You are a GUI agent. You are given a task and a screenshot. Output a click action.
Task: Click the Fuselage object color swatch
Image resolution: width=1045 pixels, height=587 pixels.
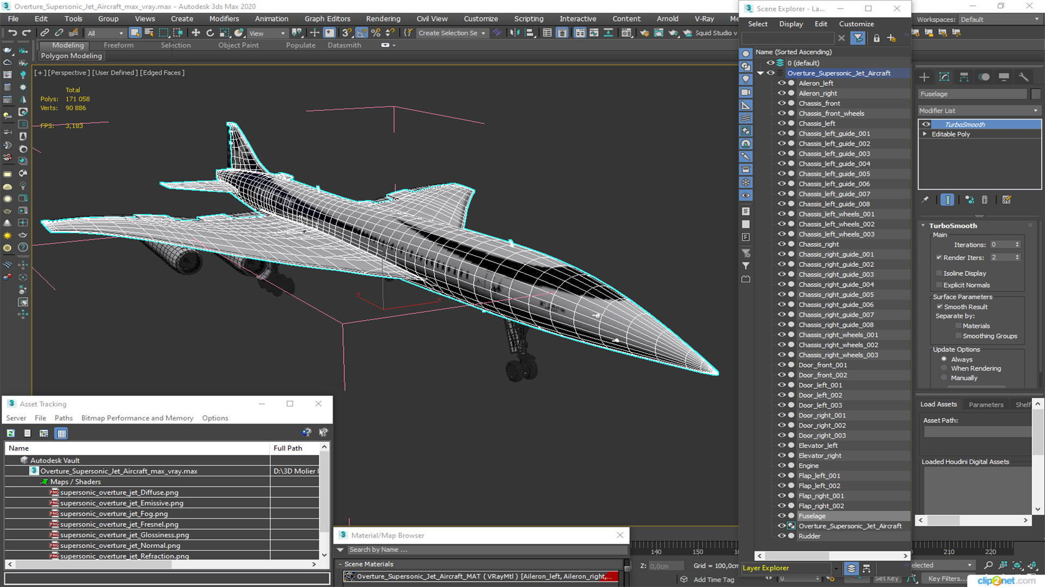(x=1036, y=94)
